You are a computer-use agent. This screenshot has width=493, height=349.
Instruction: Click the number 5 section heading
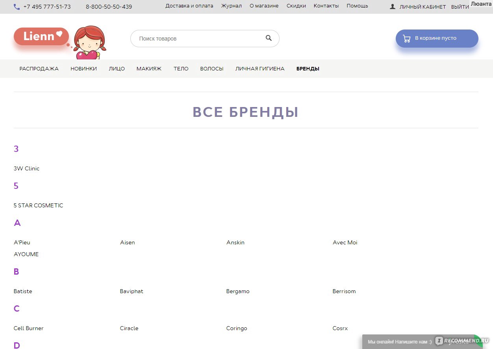[16, 186]
